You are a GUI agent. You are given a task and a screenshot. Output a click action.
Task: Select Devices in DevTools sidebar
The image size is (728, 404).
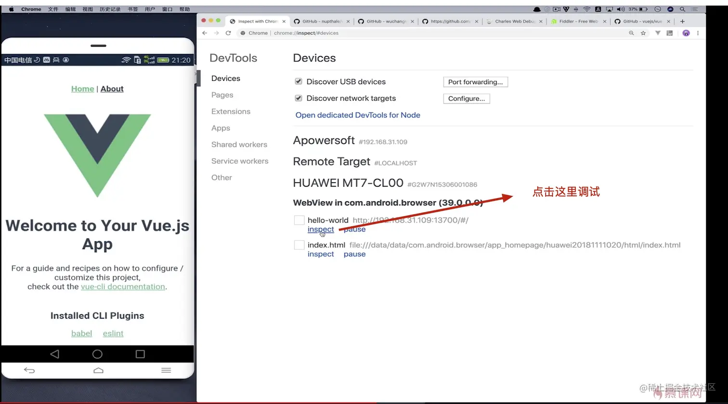226,79
